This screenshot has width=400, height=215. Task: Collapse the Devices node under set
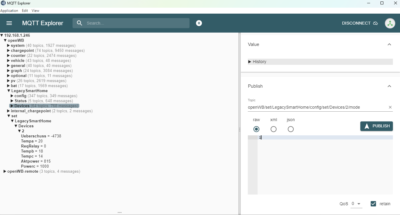point(16,126)
